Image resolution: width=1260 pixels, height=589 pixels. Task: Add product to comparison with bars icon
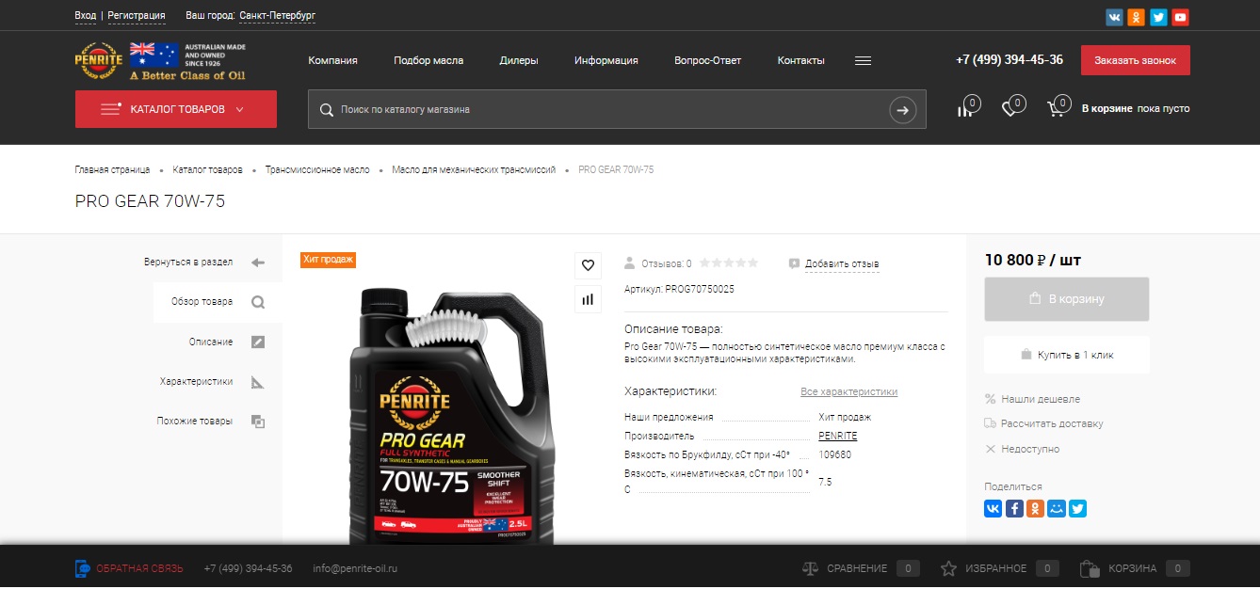(x=589, y=299)
